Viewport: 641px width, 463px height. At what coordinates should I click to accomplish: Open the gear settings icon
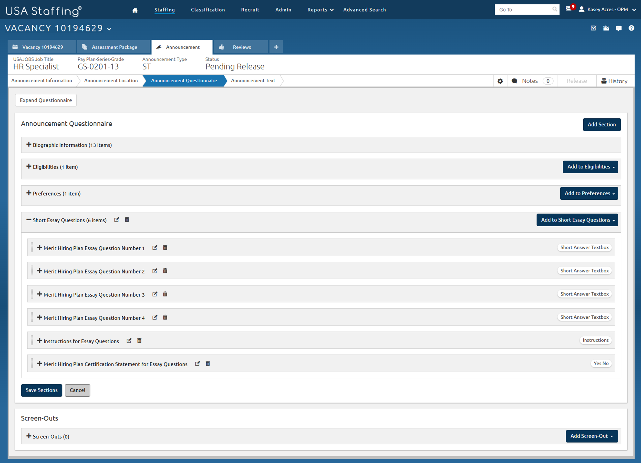(500, 81)
